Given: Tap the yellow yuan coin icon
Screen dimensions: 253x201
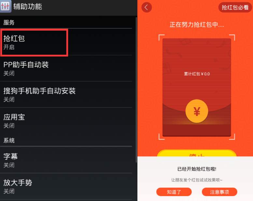Looking at the screenshot, I should click(x=197, y=111).
